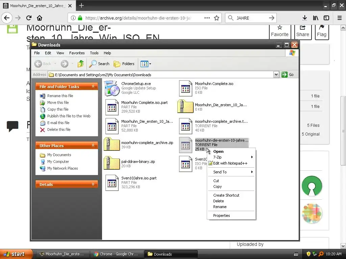346x259 pixels.
Task: Click the Up folder toolbar icon
Action: (81, 64)
